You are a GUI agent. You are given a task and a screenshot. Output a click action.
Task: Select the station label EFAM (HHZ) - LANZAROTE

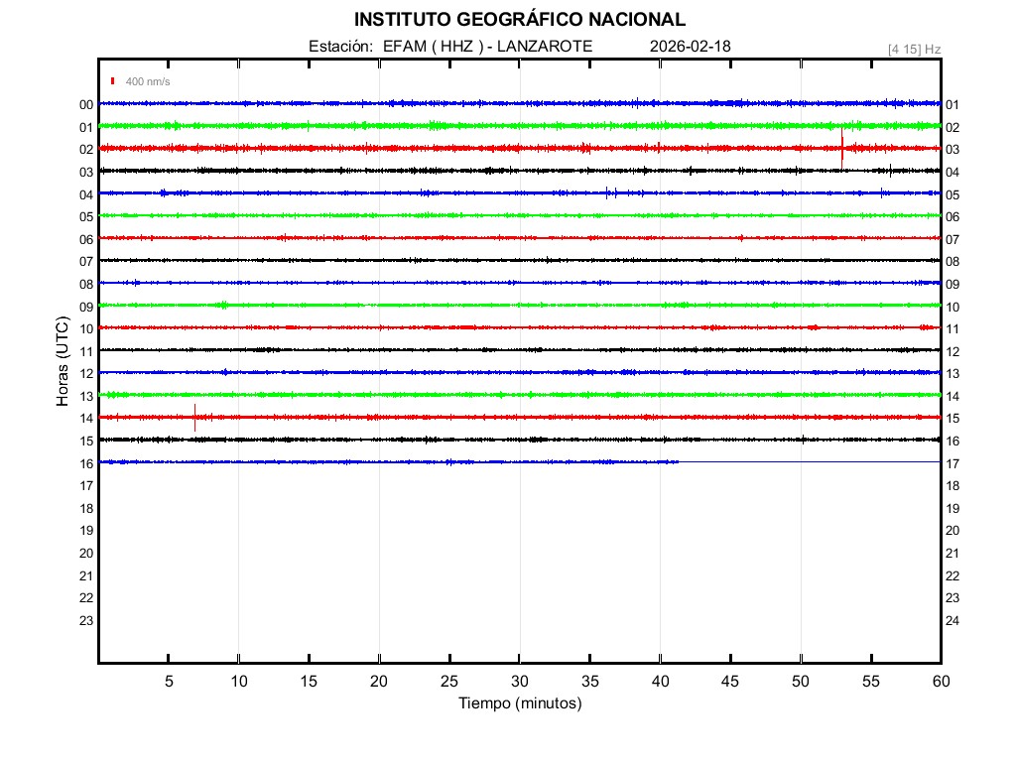pos(450,47)
